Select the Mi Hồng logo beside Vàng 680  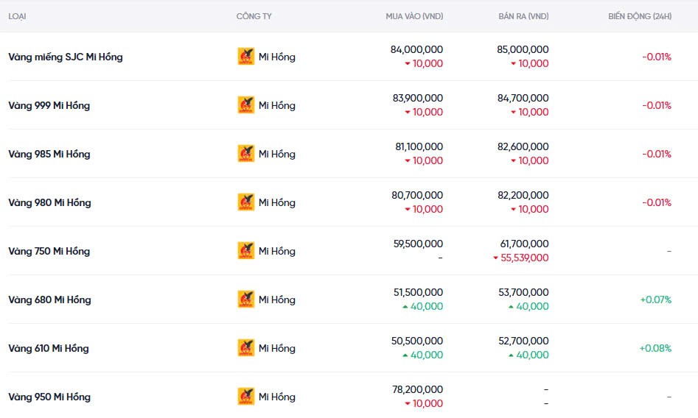pyautogui.click(x=245, y=300)
